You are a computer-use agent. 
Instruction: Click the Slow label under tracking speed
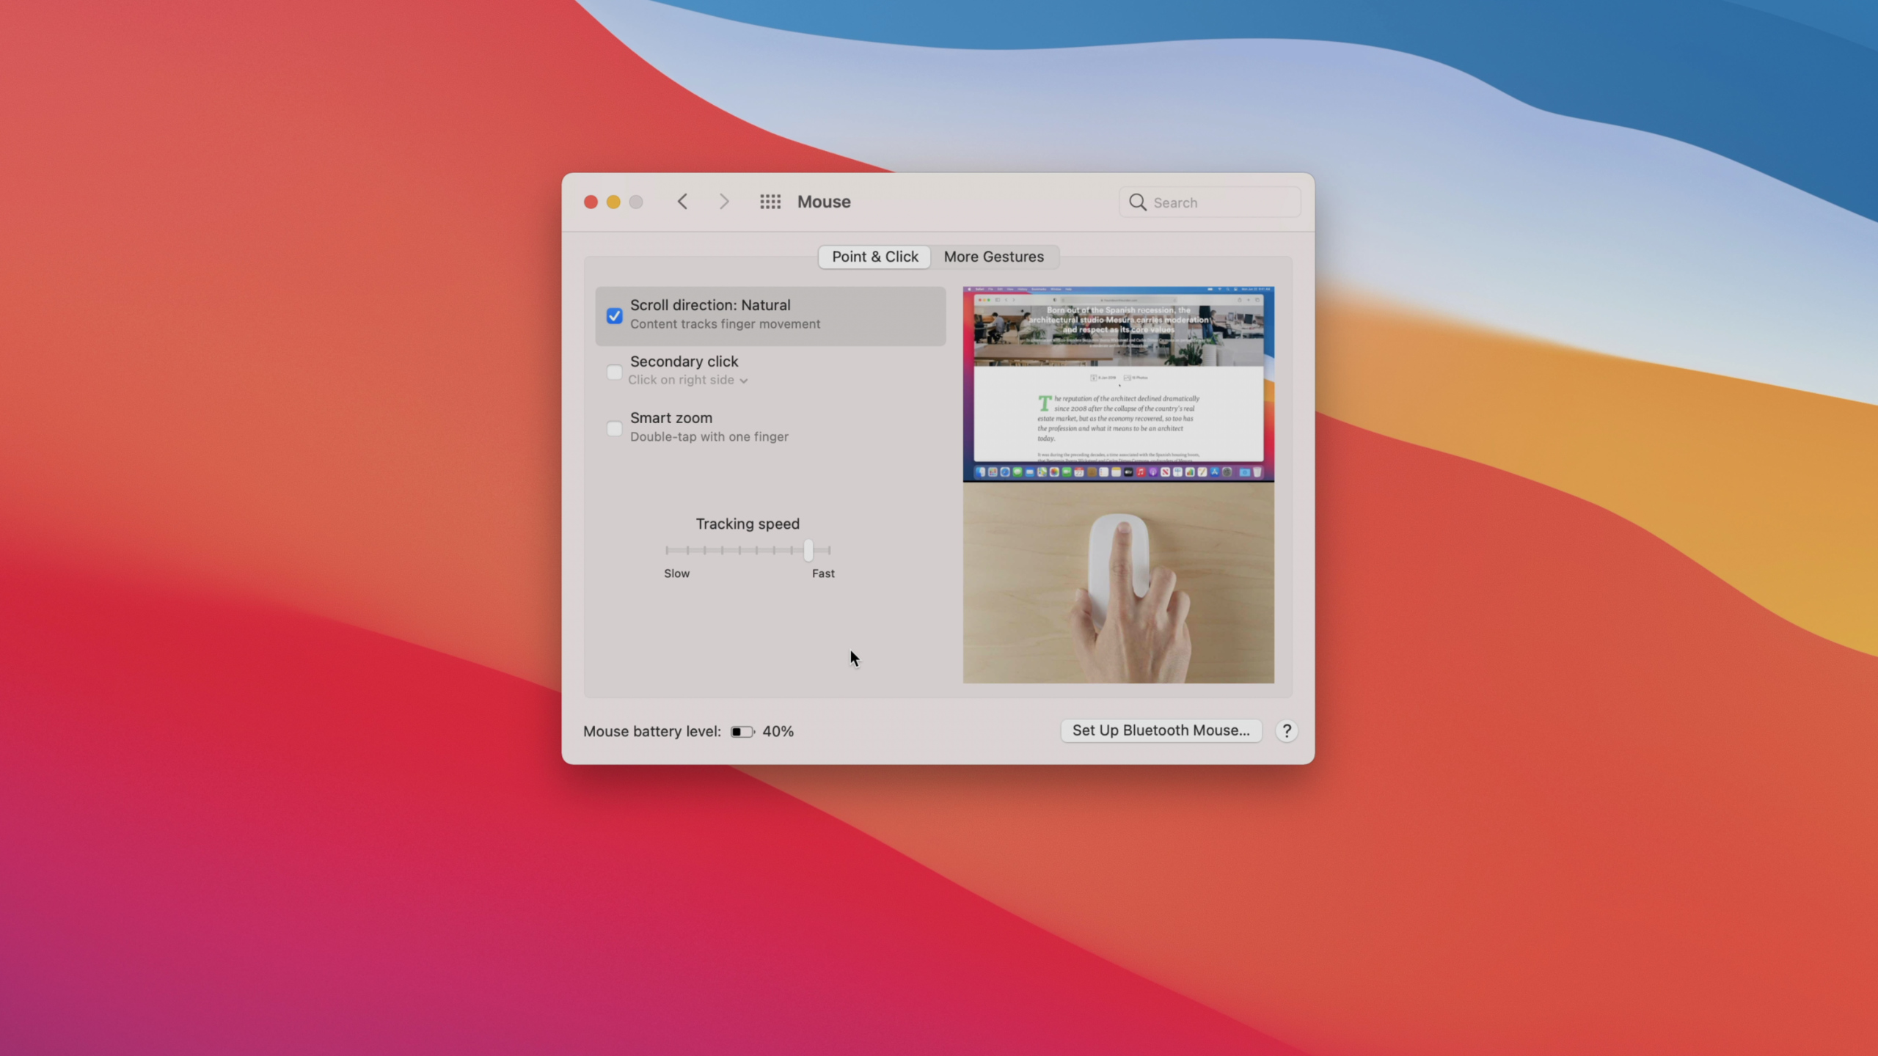tap(676, 573)
